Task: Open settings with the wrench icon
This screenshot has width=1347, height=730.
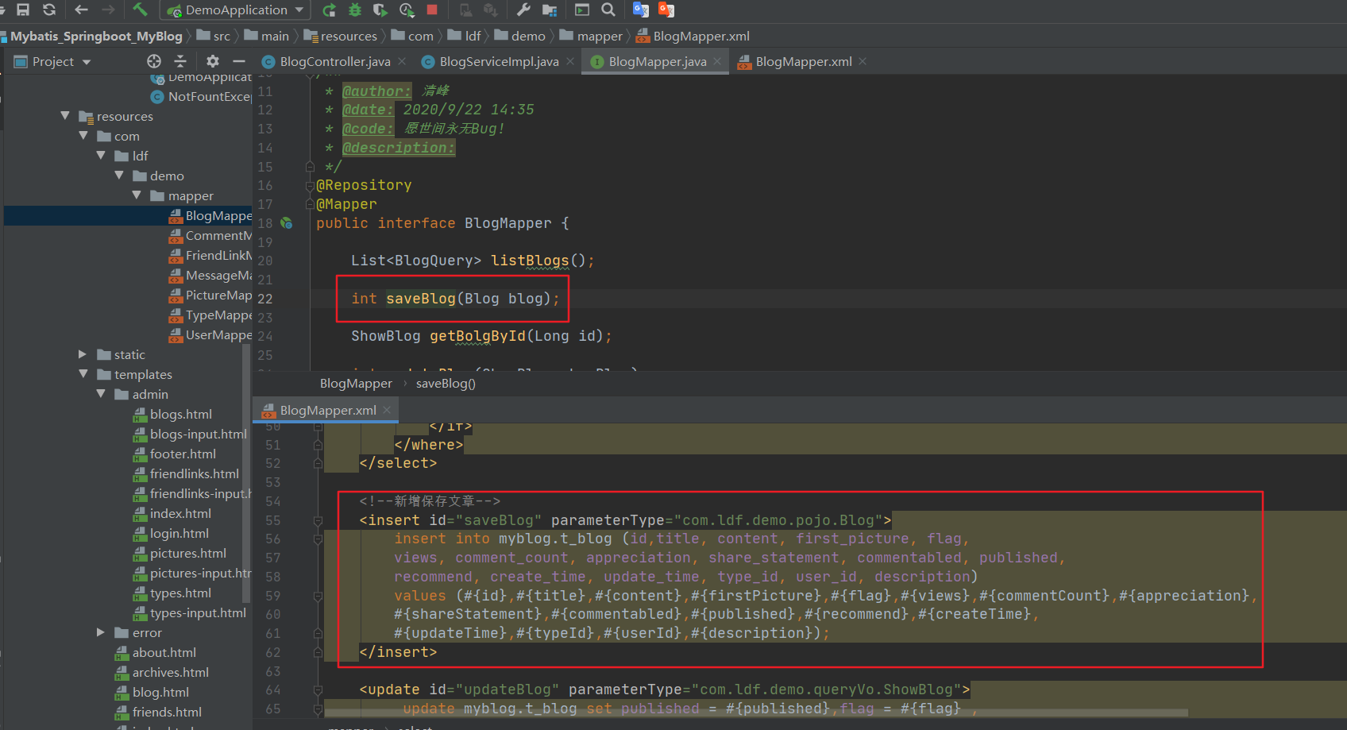Action: pyautogui.click(x=523, y=10)
